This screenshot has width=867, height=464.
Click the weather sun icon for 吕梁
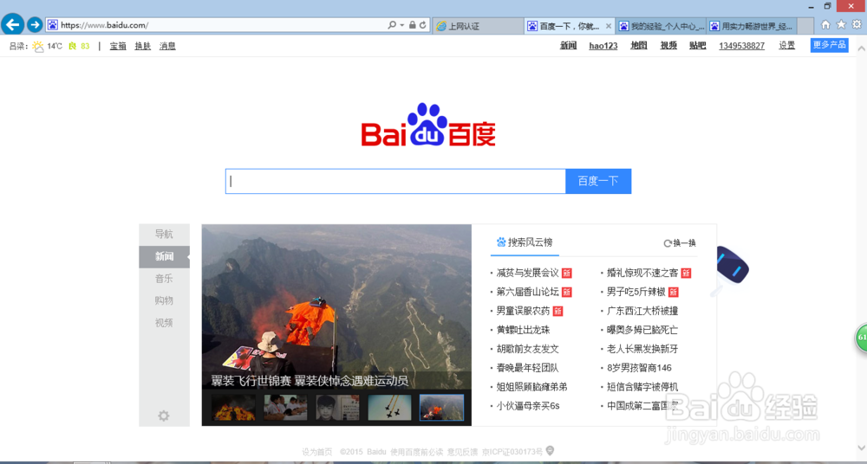tap(37, 47)
